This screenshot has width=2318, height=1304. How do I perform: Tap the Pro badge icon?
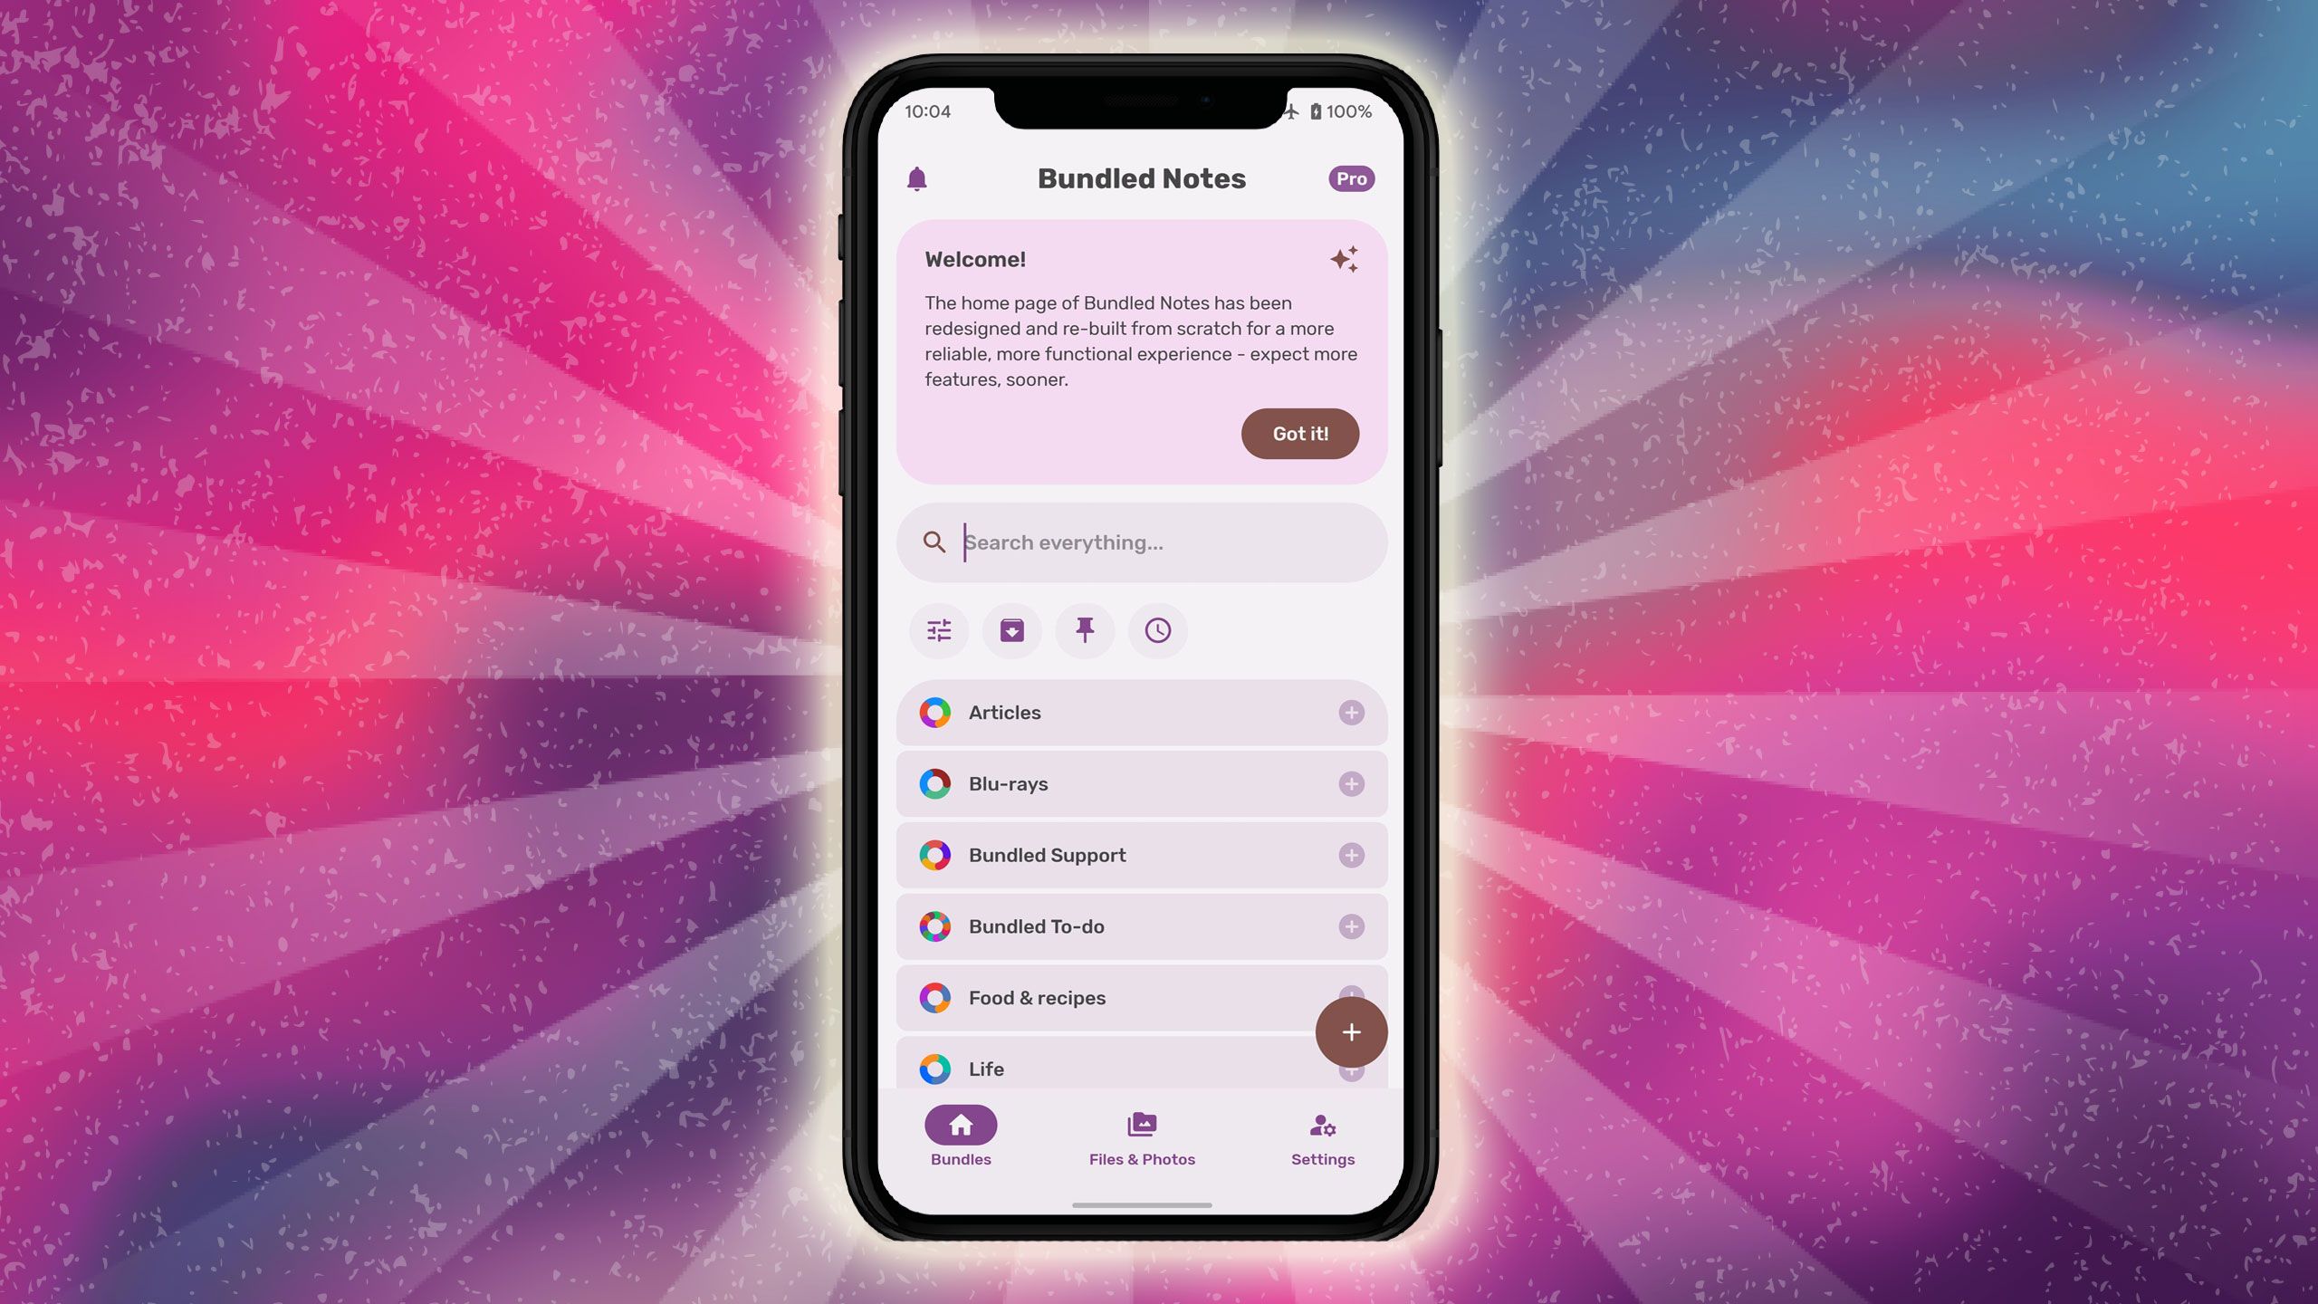pyautogui.click(x=1350, y=178)
